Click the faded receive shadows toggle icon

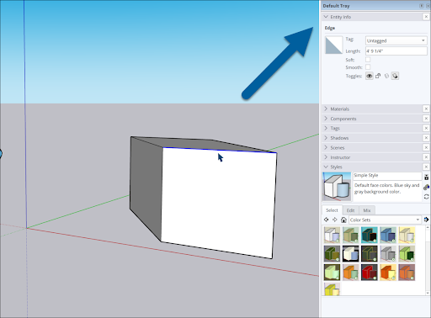[x=386, y=76]
